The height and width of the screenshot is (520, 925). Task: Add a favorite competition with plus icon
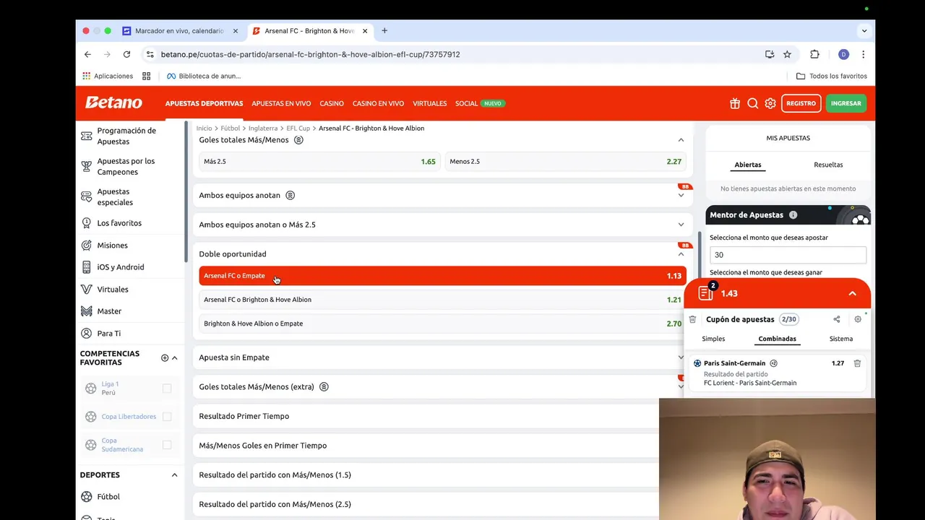click(x=165, y=358)
